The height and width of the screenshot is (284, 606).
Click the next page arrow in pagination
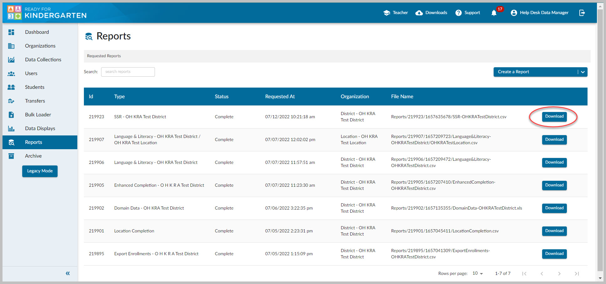click(559, 274)
